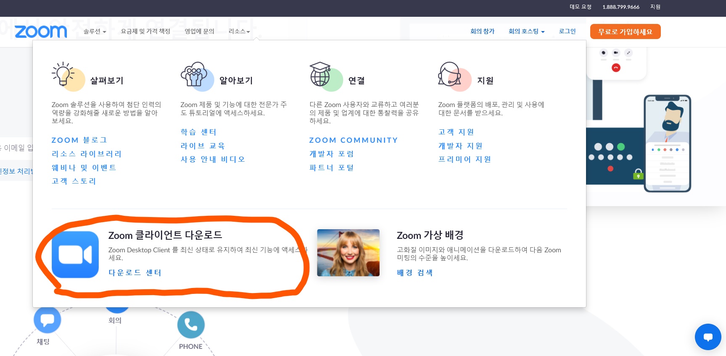Click the Zoom 클라이언트 다운로드 heading
The image size is (726, 356).
pyautogui.click(x=165, y=235)
